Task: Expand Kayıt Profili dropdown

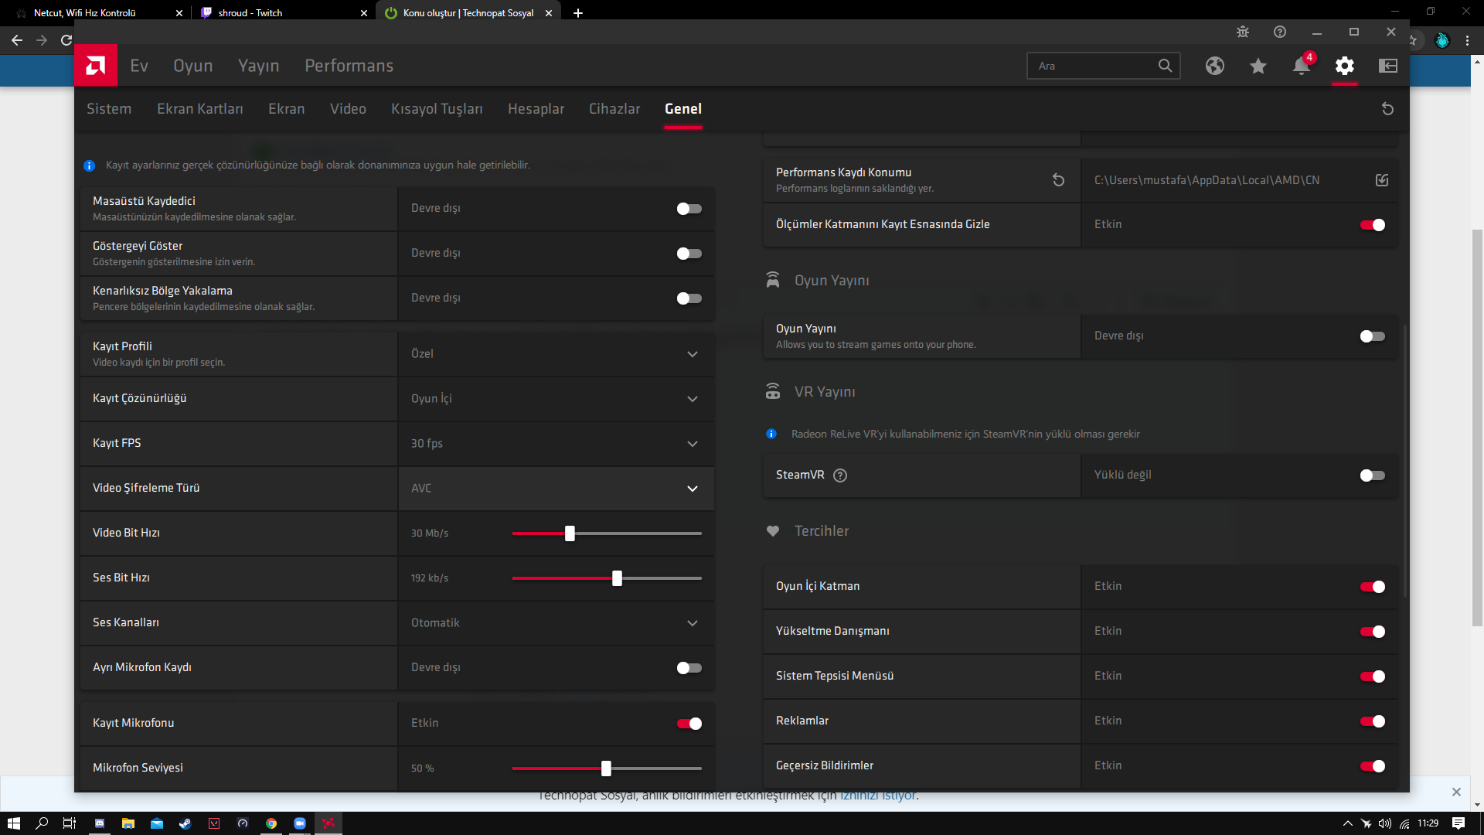Action: pos(555,354)
